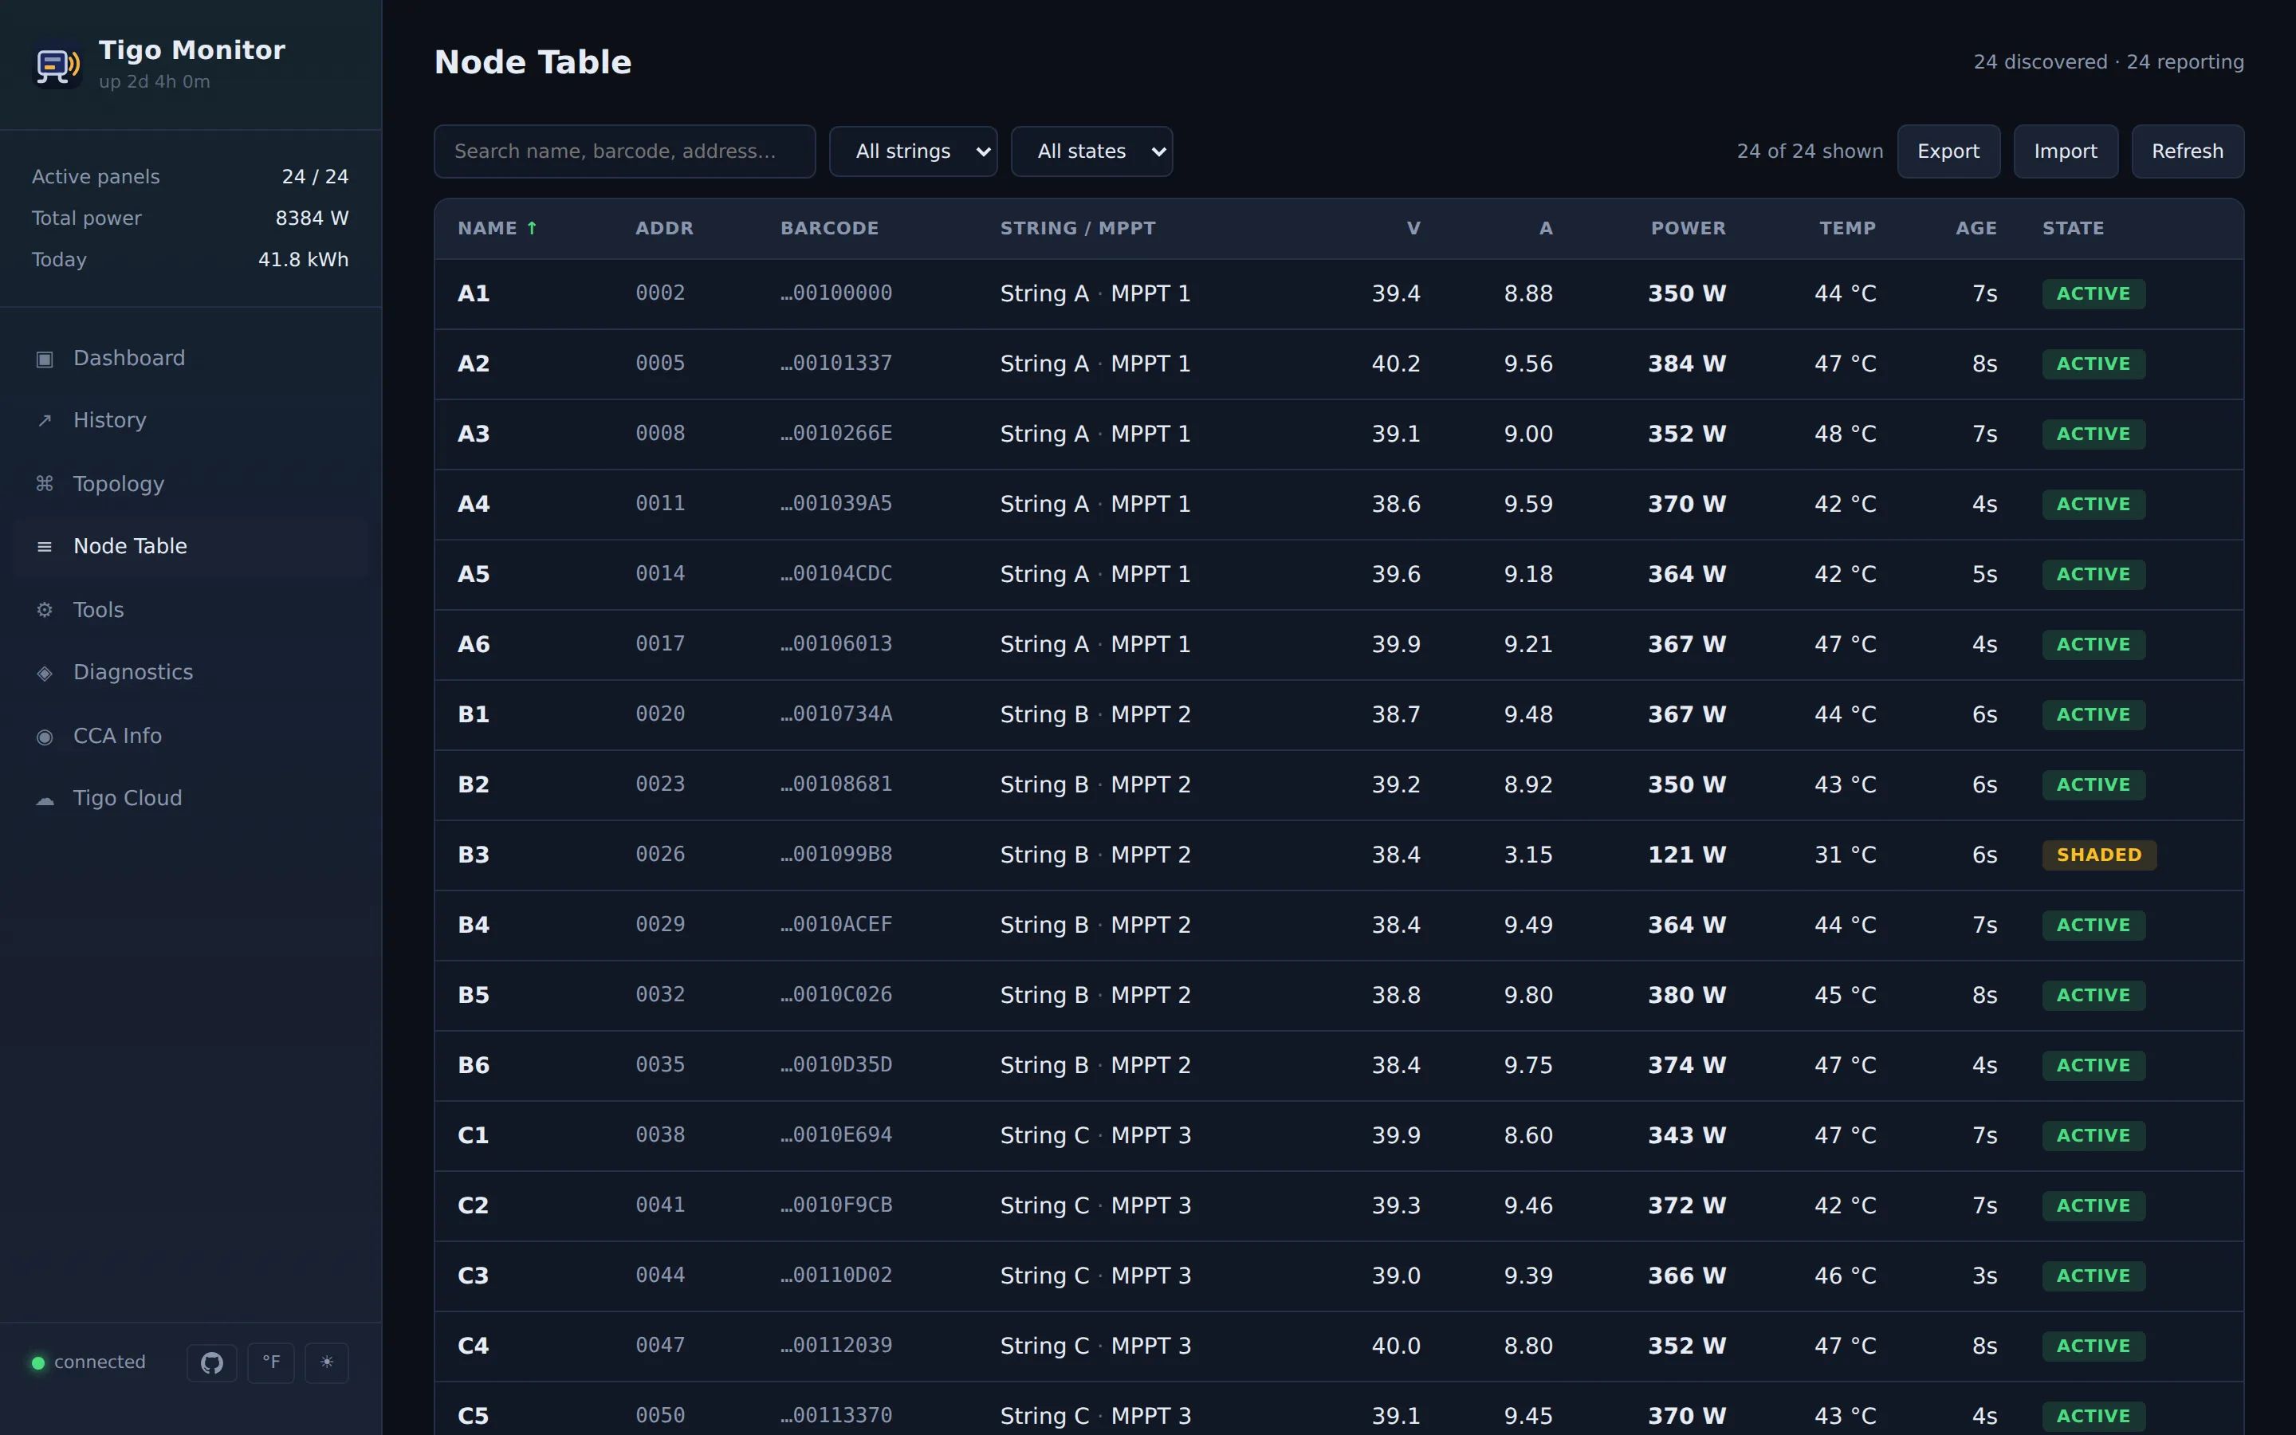
Task: Toggle the light theme sun button
Action: click(x=328, y=1363)
